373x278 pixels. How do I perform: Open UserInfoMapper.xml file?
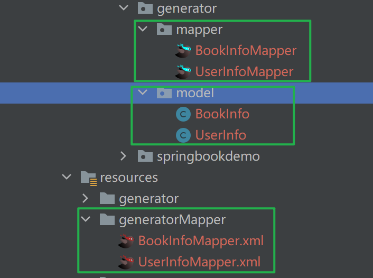(199, 262)
